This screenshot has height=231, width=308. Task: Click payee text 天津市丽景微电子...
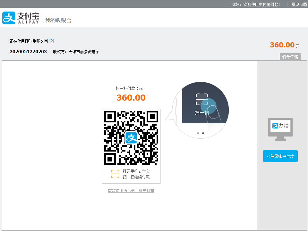tap(85, 52)
